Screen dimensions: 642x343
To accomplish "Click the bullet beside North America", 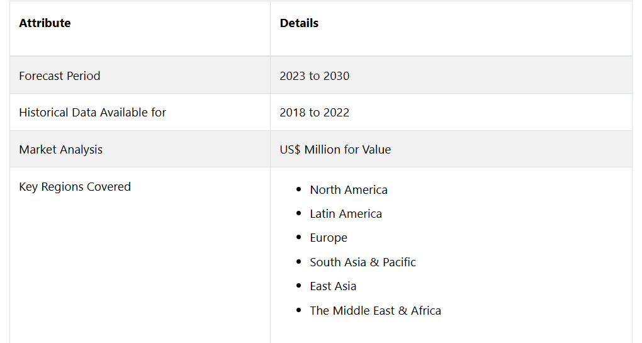I will pyautogui.click(x=298, y=189).
